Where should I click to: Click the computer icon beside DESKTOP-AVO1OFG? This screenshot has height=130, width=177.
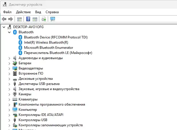coord(9,27)
